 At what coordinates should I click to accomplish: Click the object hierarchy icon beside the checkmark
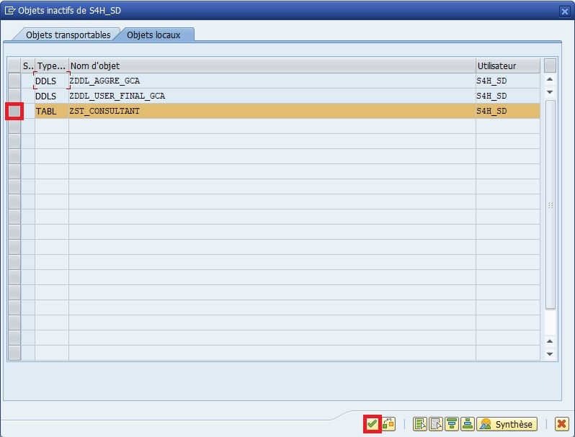pyautogui.click(x=388, y=424)
